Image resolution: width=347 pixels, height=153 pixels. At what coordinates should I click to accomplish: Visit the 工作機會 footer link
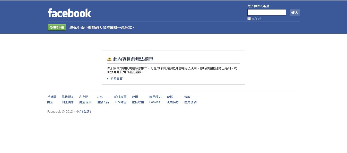pos(120,102)
